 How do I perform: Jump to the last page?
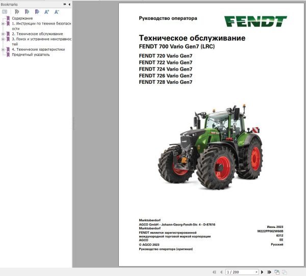pos(269,272)
